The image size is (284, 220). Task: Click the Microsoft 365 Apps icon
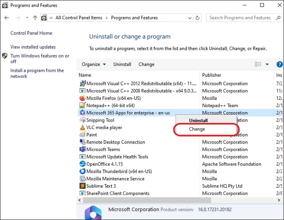click(83, 113)
